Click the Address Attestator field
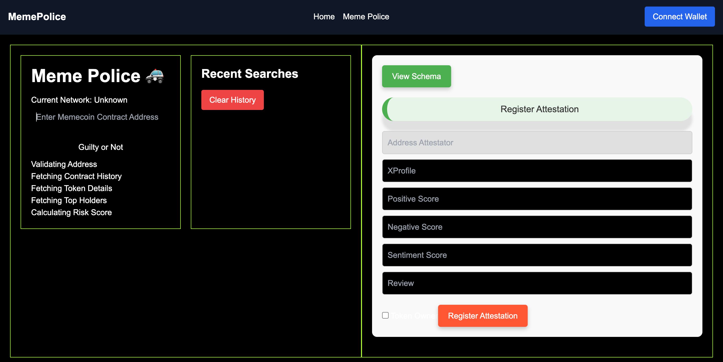723x362 pixels. tap(537, 143)
